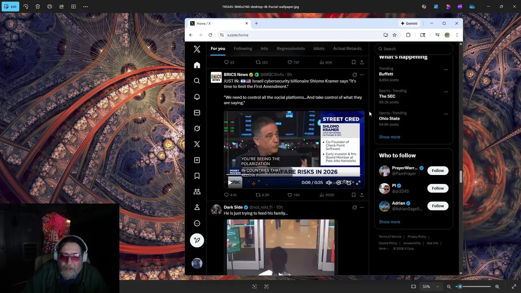Open Grok icon in X sidebar

point(197,128)
